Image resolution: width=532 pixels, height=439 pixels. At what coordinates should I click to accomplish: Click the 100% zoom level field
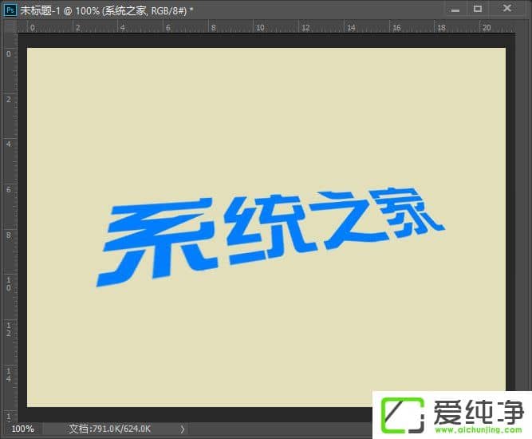pos(22,429)
